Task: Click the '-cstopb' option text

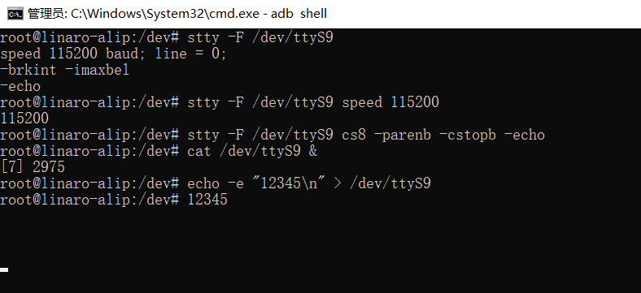Action: coord(468,135)
